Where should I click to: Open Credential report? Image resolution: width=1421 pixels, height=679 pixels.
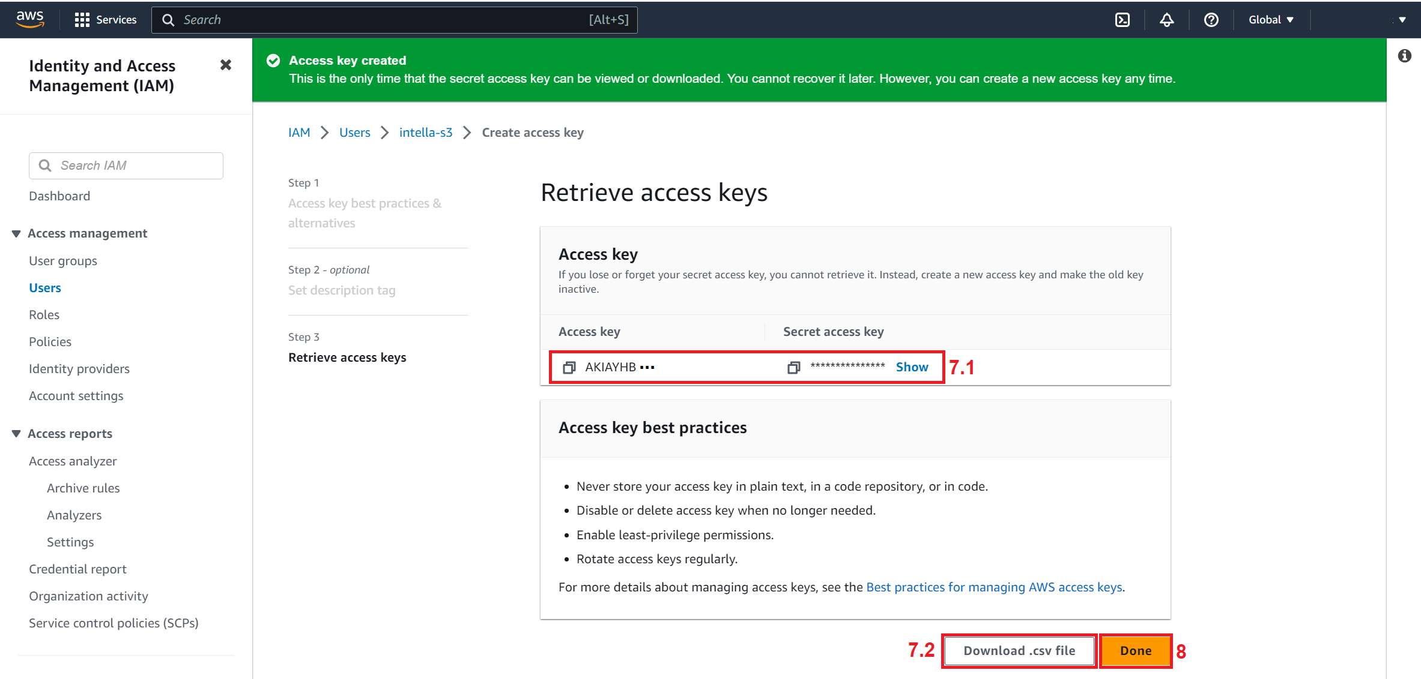coord(77,569)
